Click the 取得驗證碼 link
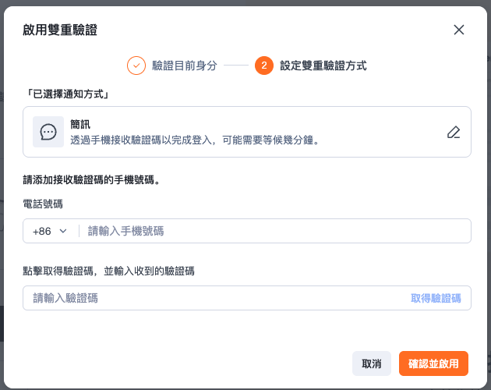Screen dimensions: 491x390 436,298
